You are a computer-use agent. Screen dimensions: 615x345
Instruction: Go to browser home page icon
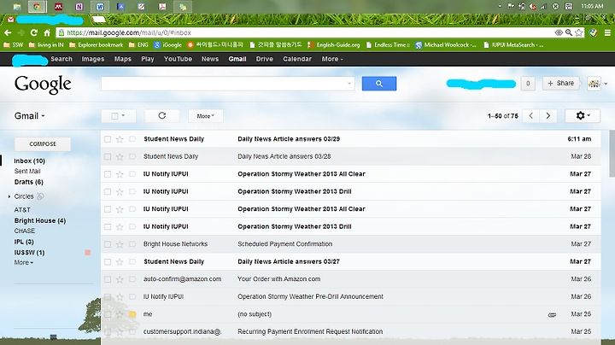pos(47,32)
